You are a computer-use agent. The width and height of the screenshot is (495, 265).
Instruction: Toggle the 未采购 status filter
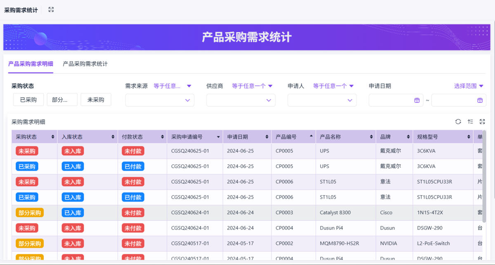coord(96,100)
